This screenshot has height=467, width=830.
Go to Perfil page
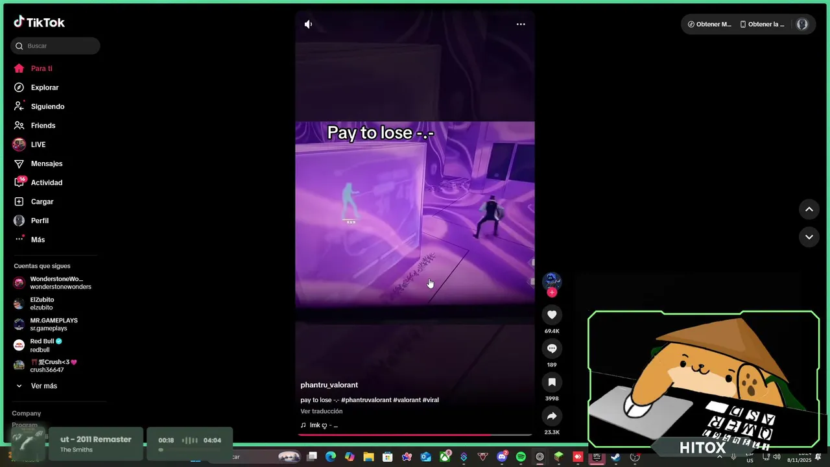40,221
